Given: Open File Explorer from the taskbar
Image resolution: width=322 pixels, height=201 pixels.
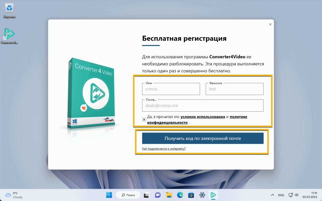Looking at the screenshot, I should click(169, 195).
